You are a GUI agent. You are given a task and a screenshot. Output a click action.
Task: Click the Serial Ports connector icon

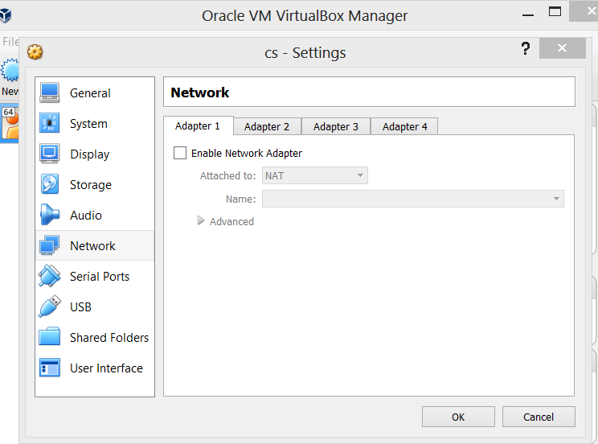point(50,276)
